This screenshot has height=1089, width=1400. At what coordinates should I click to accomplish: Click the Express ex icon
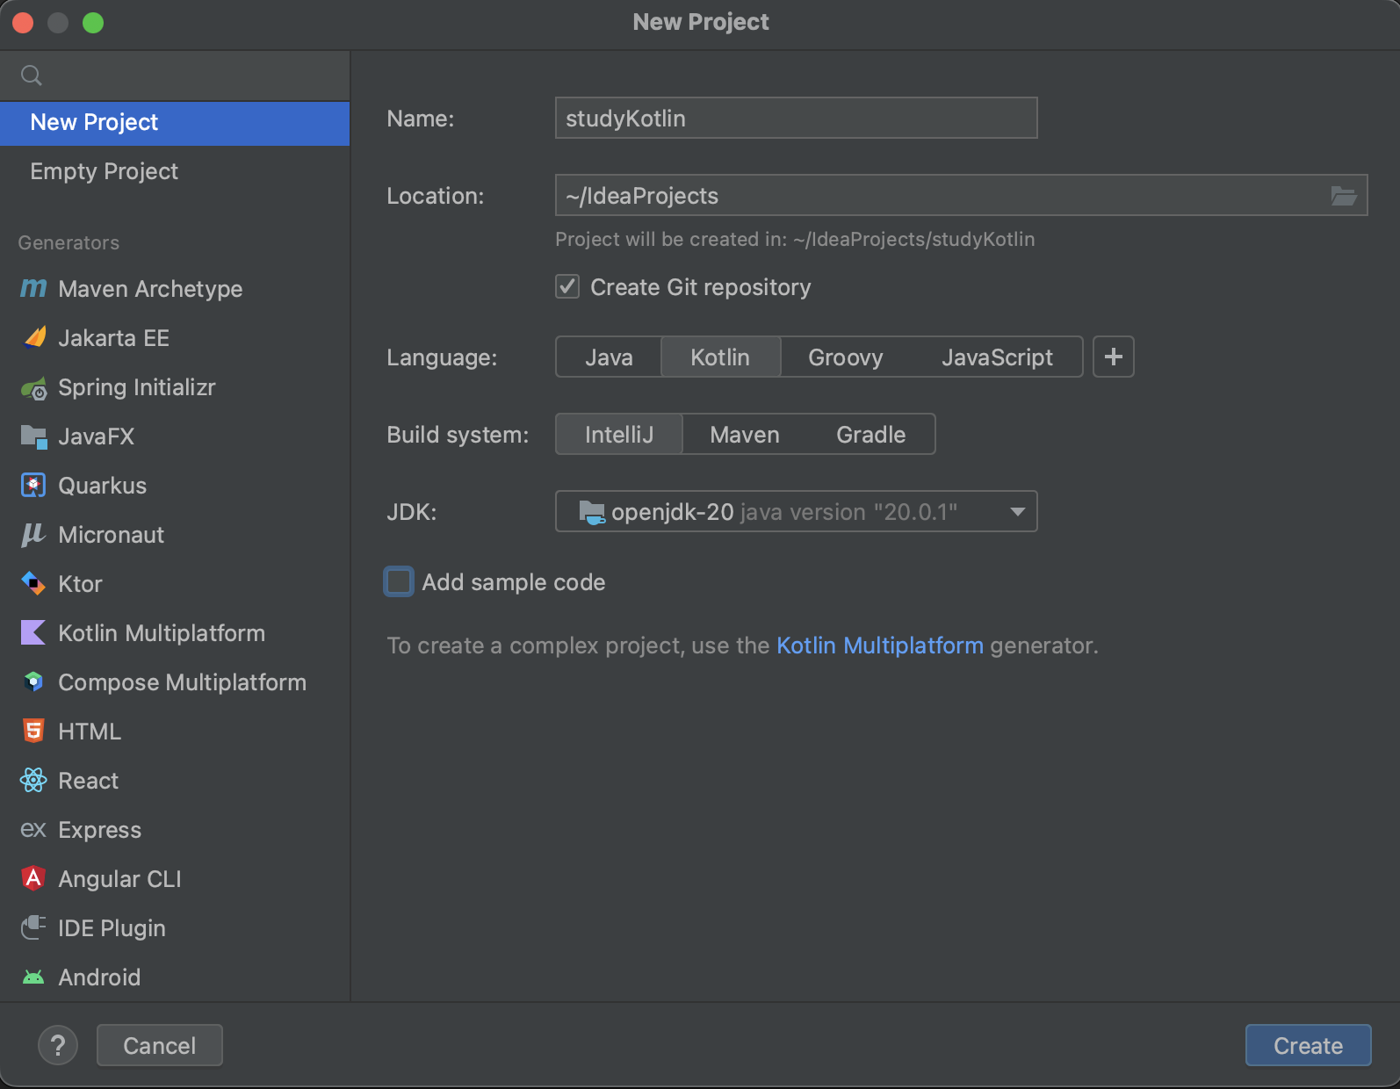[x=33, y=830]
